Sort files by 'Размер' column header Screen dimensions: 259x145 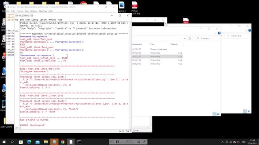[174, 44]
